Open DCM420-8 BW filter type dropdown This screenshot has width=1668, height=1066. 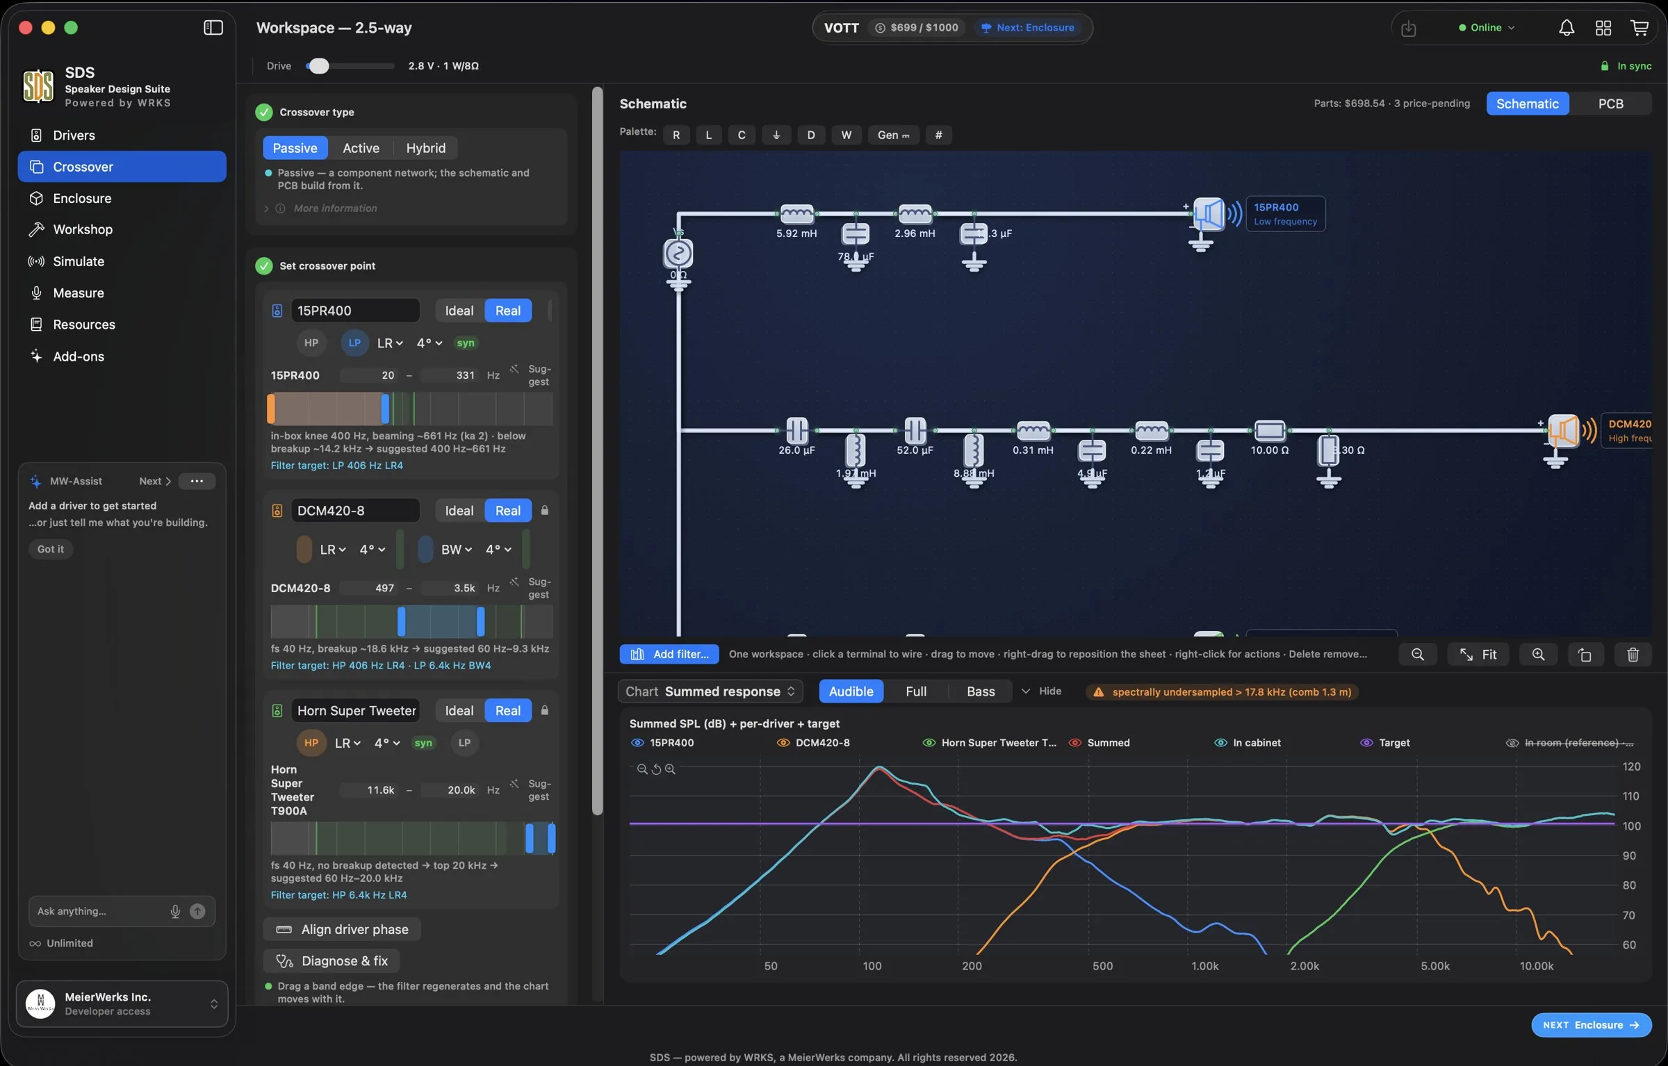click(x=457, y=550)
